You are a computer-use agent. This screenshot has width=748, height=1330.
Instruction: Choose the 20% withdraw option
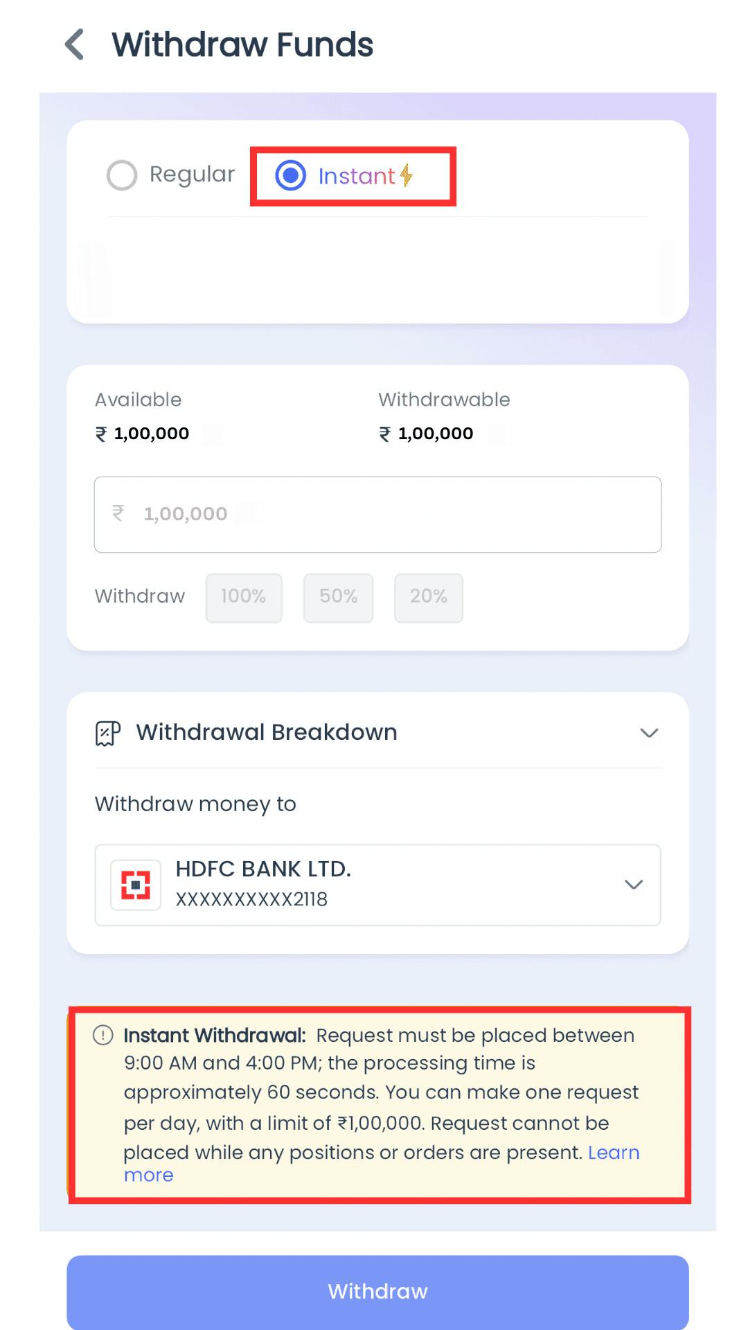(429, 597)
